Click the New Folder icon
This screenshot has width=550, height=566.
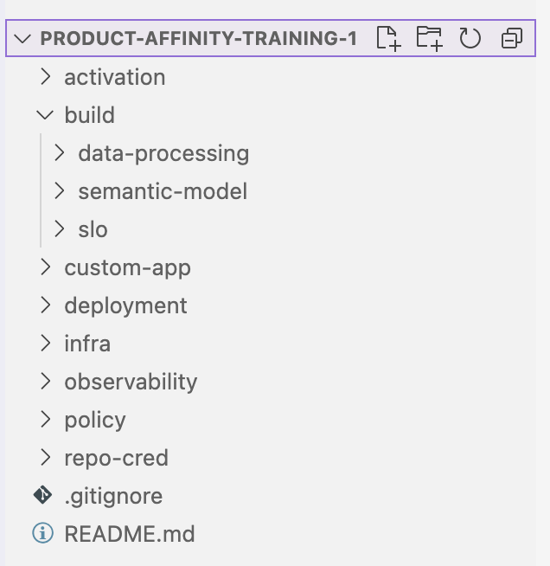[429, 38]
